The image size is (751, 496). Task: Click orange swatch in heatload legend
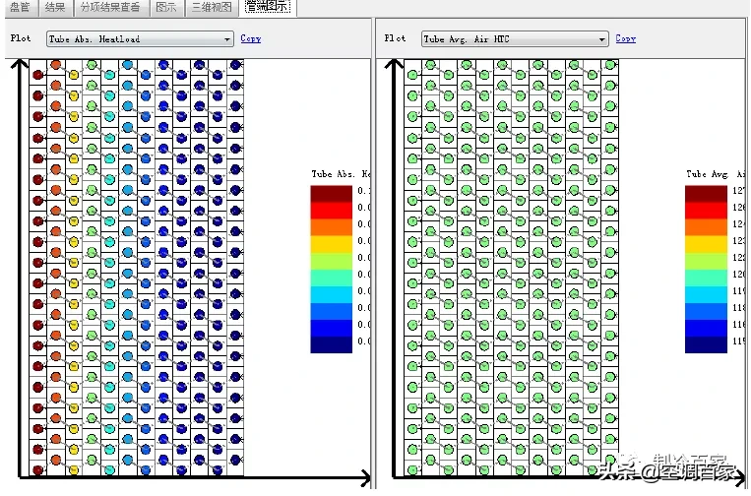coord(331,227)
